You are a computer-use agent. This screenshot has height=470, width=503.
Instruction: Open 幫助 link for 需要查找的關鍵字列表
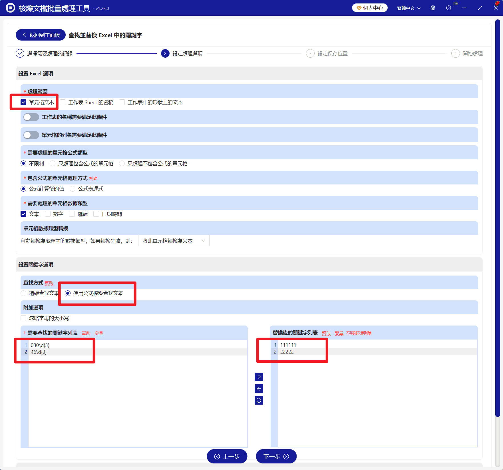coord(86,333)
